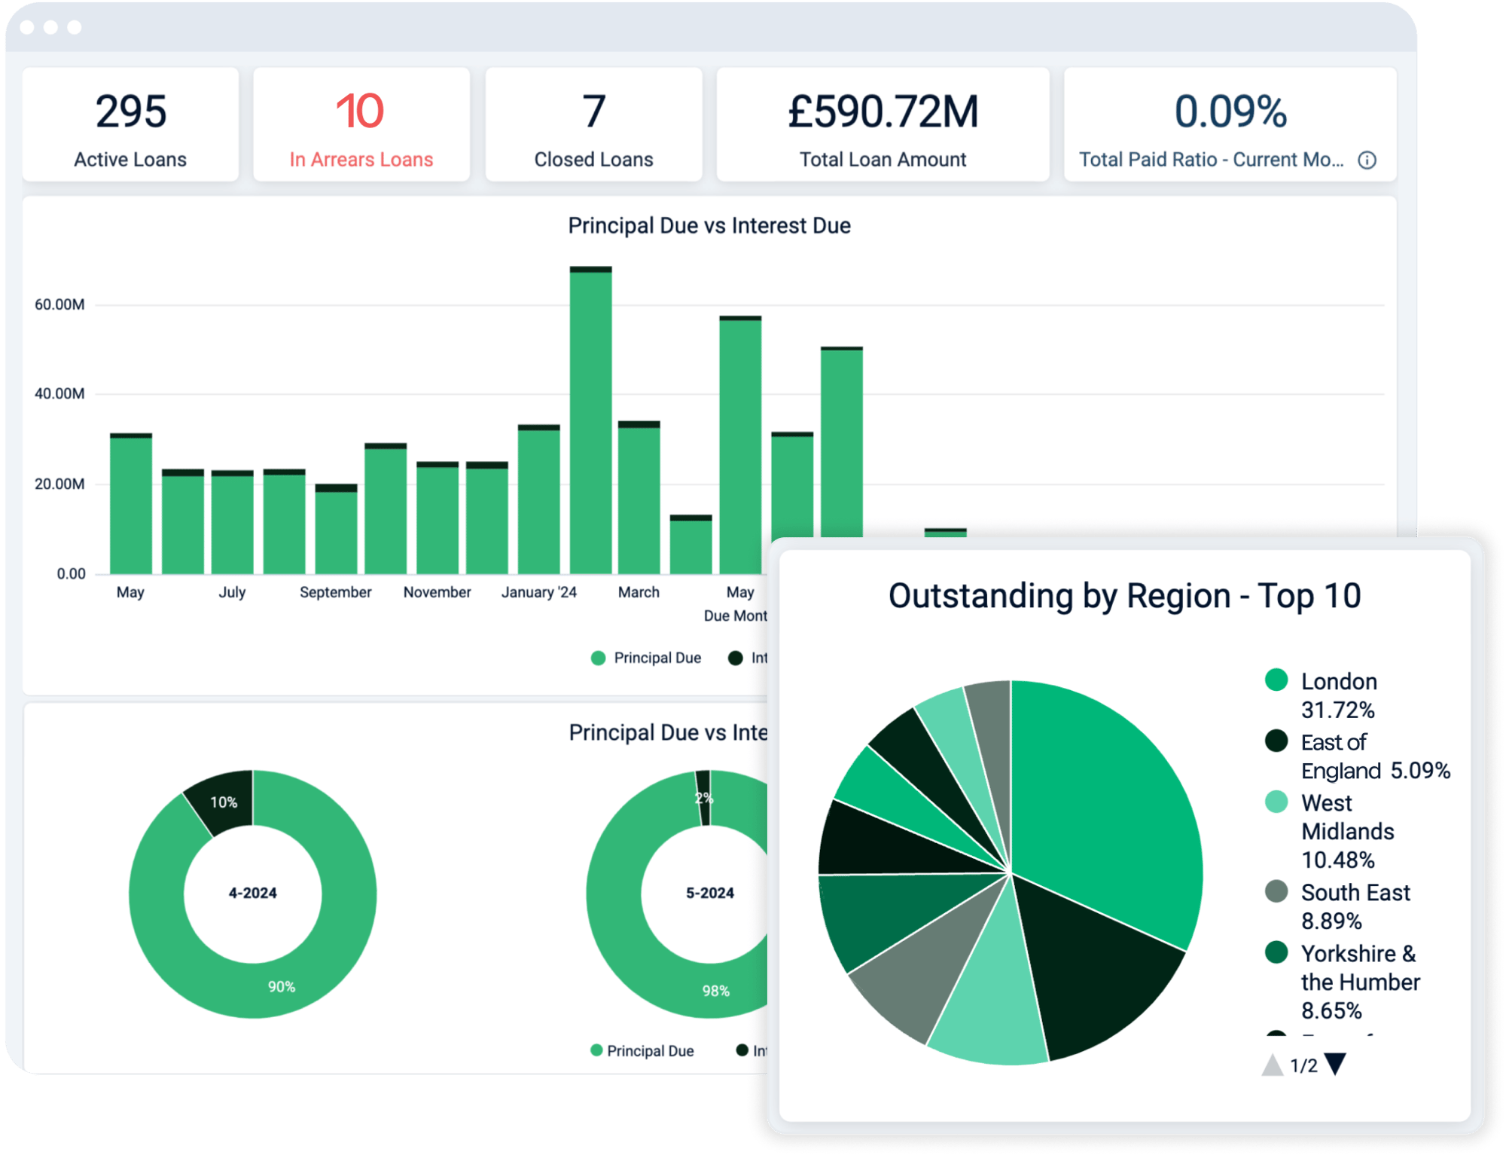Click the September bar in chart

point(336,529)
